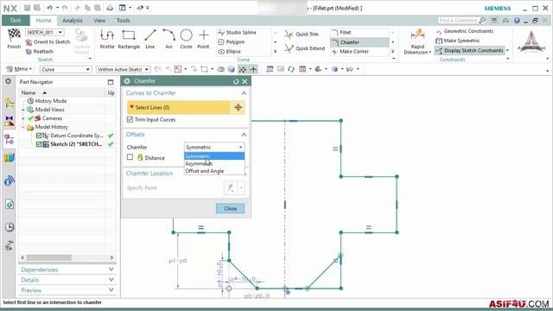Image resolution: width=553 pixels, height=311 pixels.
Task: Click Reattach sketch
Action: click(40, 52)
